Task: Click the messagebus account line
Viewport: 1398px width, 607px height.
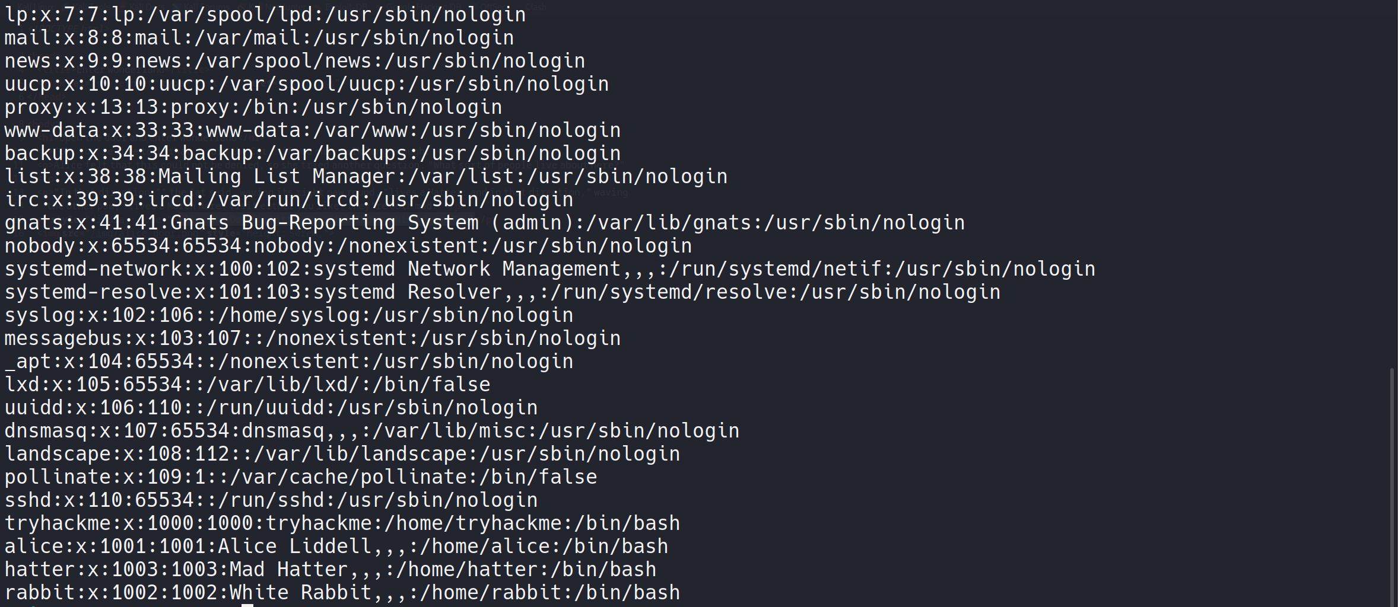Action: (x=312, y=338)
